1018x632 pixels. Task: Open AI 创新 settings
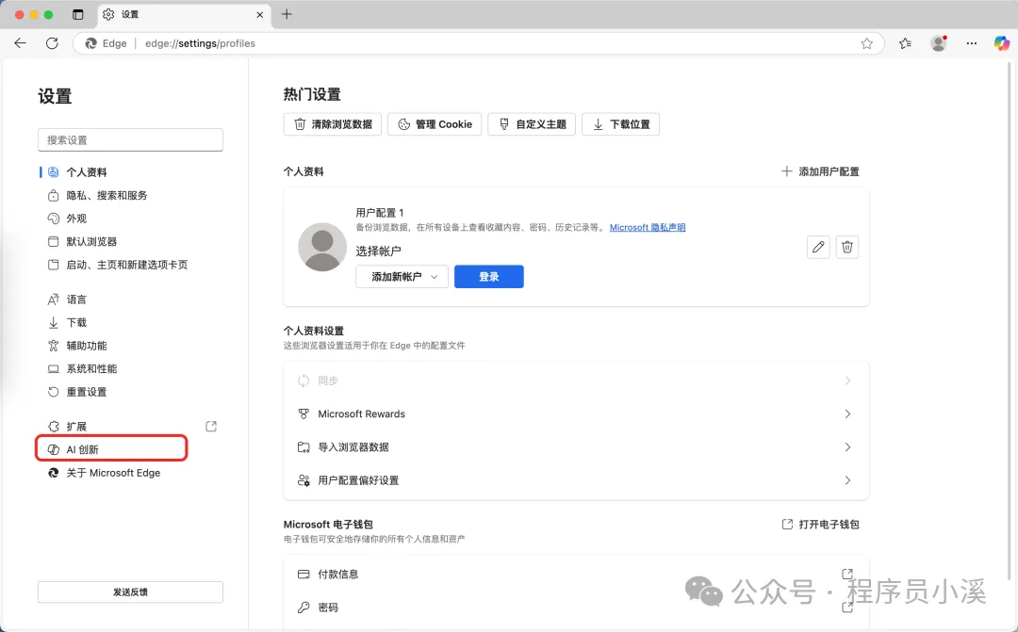click(111, 449)
